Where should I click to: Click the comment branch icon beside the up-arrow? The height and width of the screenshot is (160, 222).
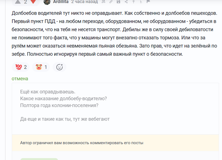click(141, 2)
